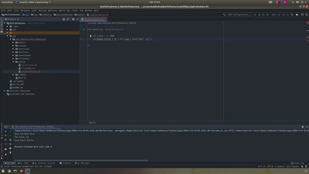Click the Chrome icon in taskbar
309x174 pixels.
coord(9,171)
